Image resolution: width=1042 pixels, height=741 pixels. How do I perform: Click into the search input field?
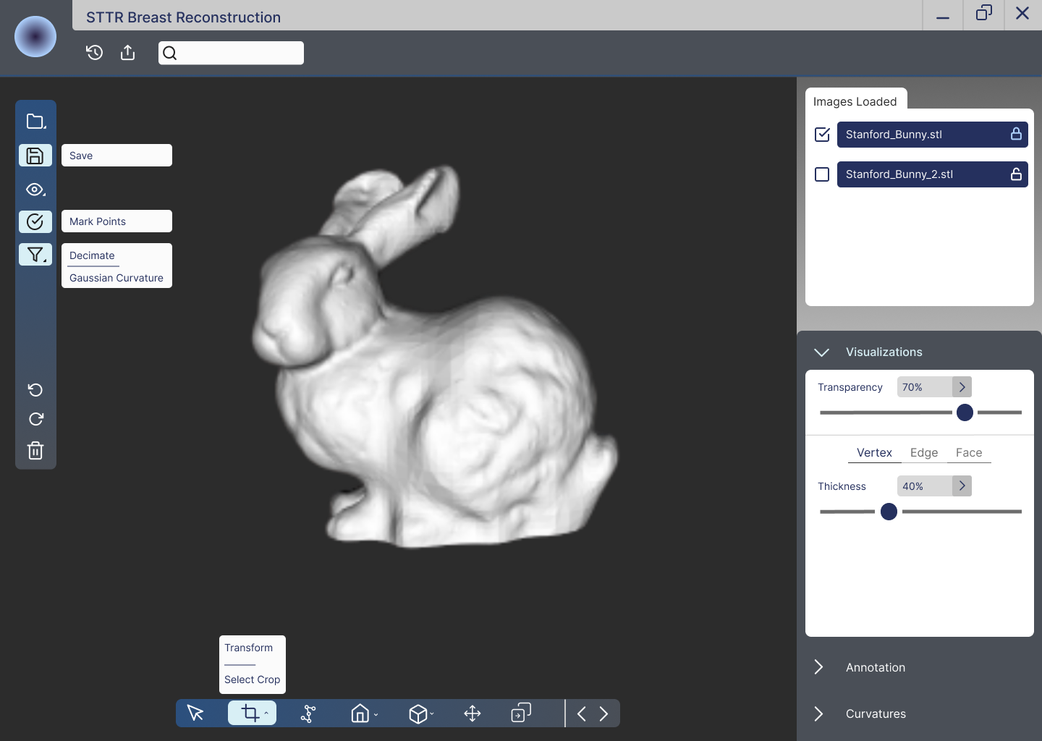click(x=231, y=53)
